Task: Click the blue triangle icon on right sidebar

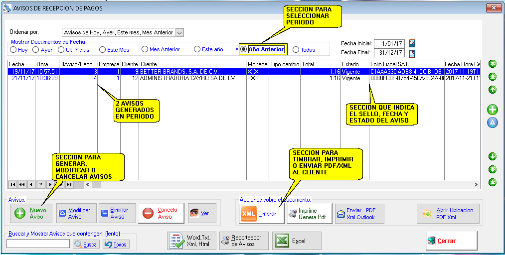Action: click(493, 123)
